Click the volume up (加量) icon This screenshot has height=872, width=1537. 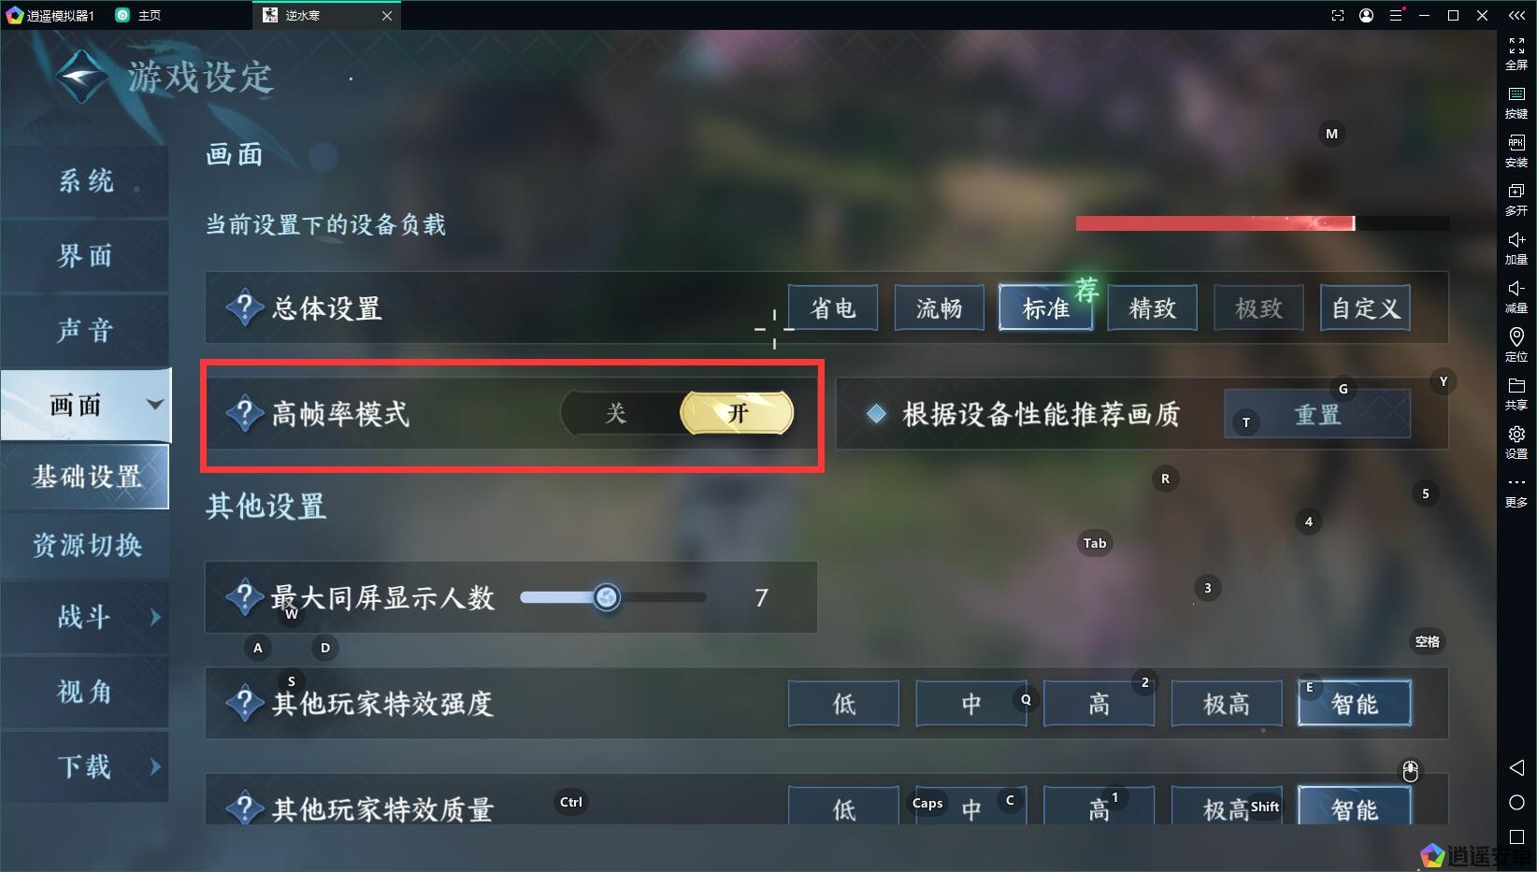[x=1516, y=248]
